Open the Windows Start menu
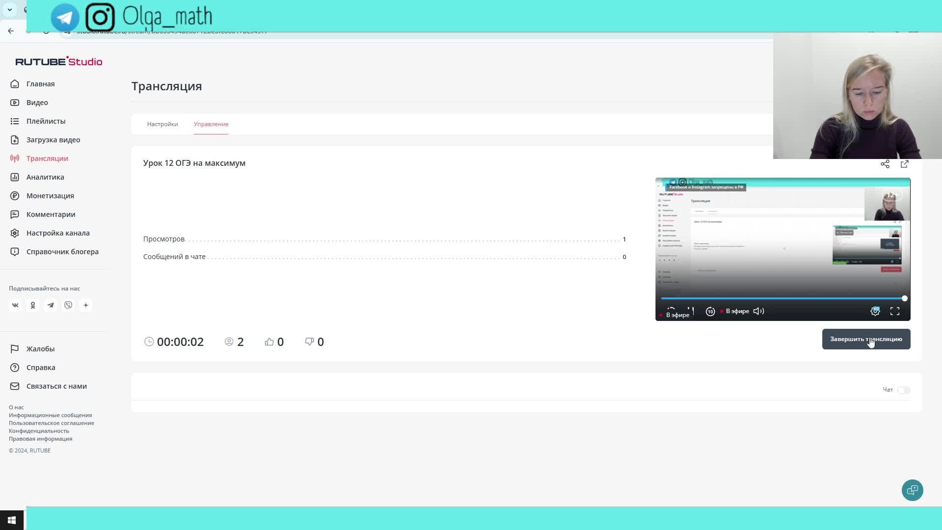Screen dimensions: 942x530 tap(12, 520)
